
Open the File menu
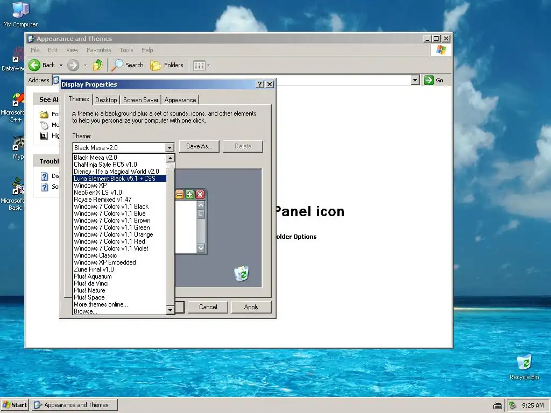[35, 50]
